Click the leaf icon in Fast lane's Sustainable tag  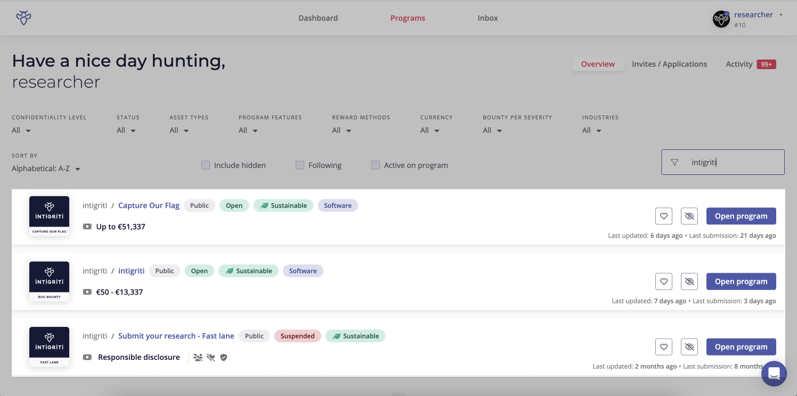point(336,336)
